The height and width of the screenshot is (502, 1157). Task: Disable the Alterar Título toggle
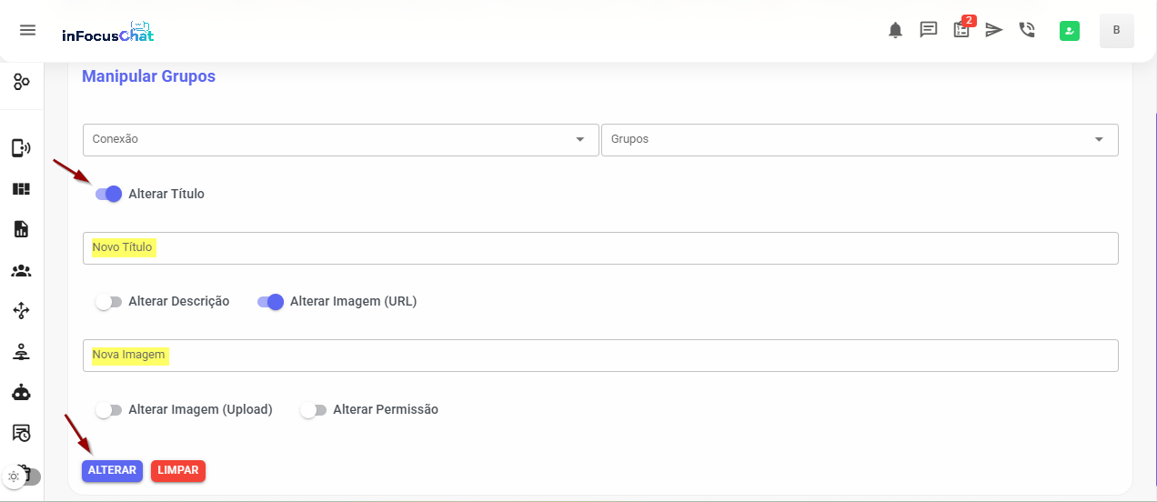click(109, 194)
